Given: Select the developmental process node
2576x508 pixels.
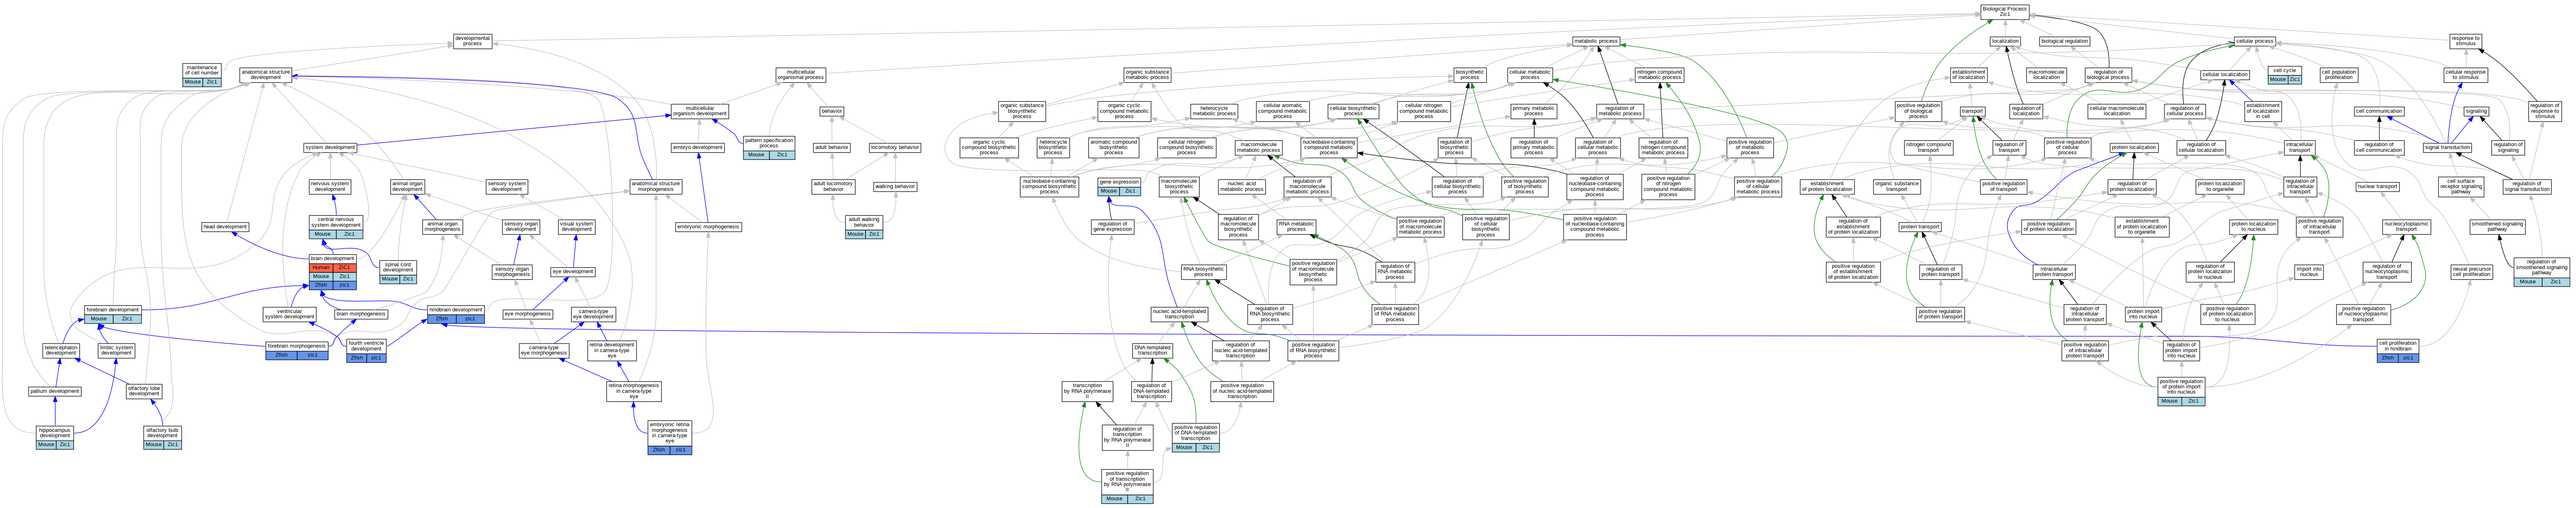Looking at the screenshot, I should 472,41.
